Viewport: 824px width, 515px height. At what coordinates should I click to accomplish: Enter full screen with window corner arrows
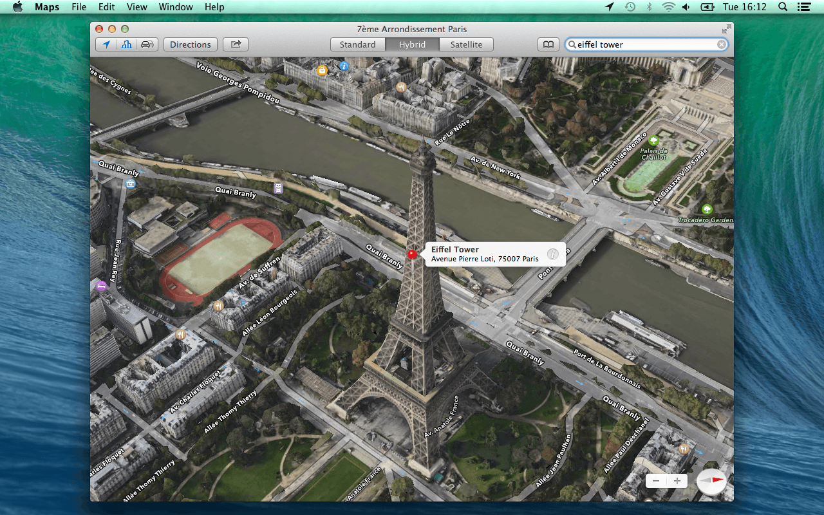(726, 29)
